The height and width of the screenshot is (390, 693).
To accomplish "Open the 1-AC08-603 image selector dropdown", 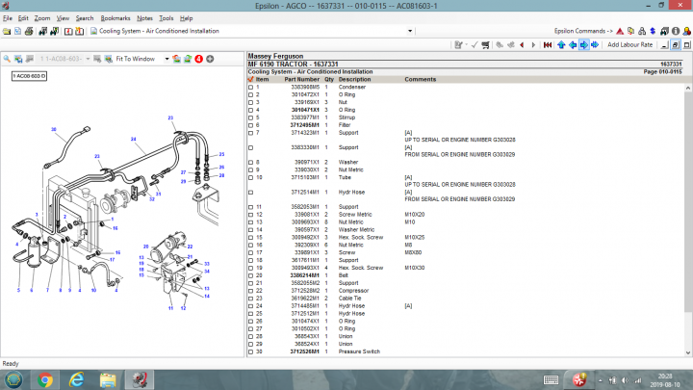I will coord(89,59).
